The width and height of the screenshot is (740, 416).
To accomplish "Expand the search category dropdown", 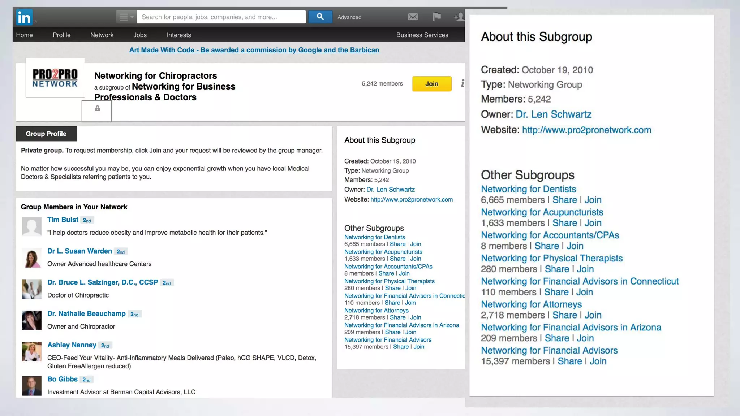I will click(126, 17).
